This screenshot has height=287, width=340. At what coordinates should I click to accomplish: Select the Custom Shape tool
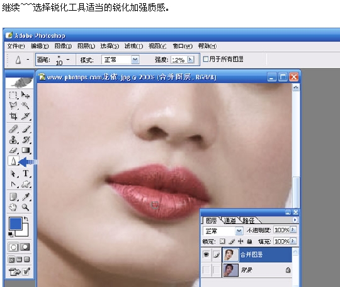point(26,184)
